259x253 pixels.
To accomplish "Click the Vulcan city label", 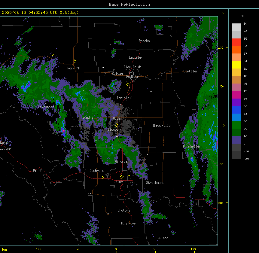I will tap(163, 238).
